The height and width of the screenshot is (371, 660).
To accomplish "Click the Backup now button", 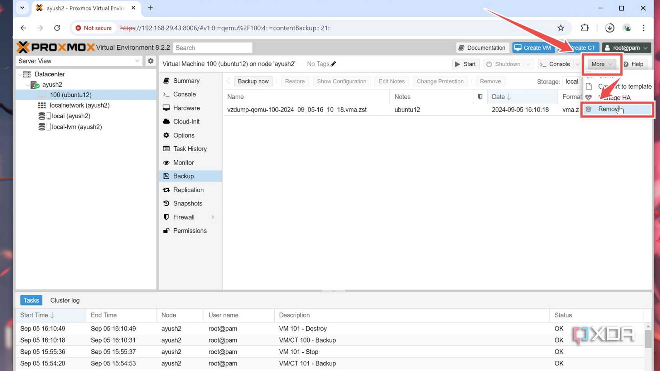I will (x=253, y=81).
